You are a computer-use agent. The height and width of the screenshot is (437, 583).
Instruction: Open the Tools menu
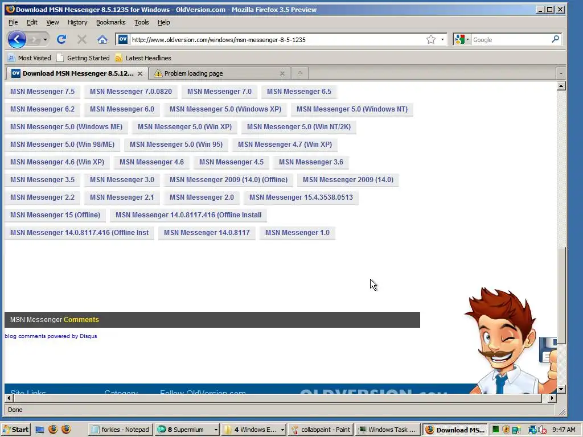click(141, 22)
